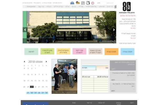Select day 31 in calendar bottom row

click(28, 93)
